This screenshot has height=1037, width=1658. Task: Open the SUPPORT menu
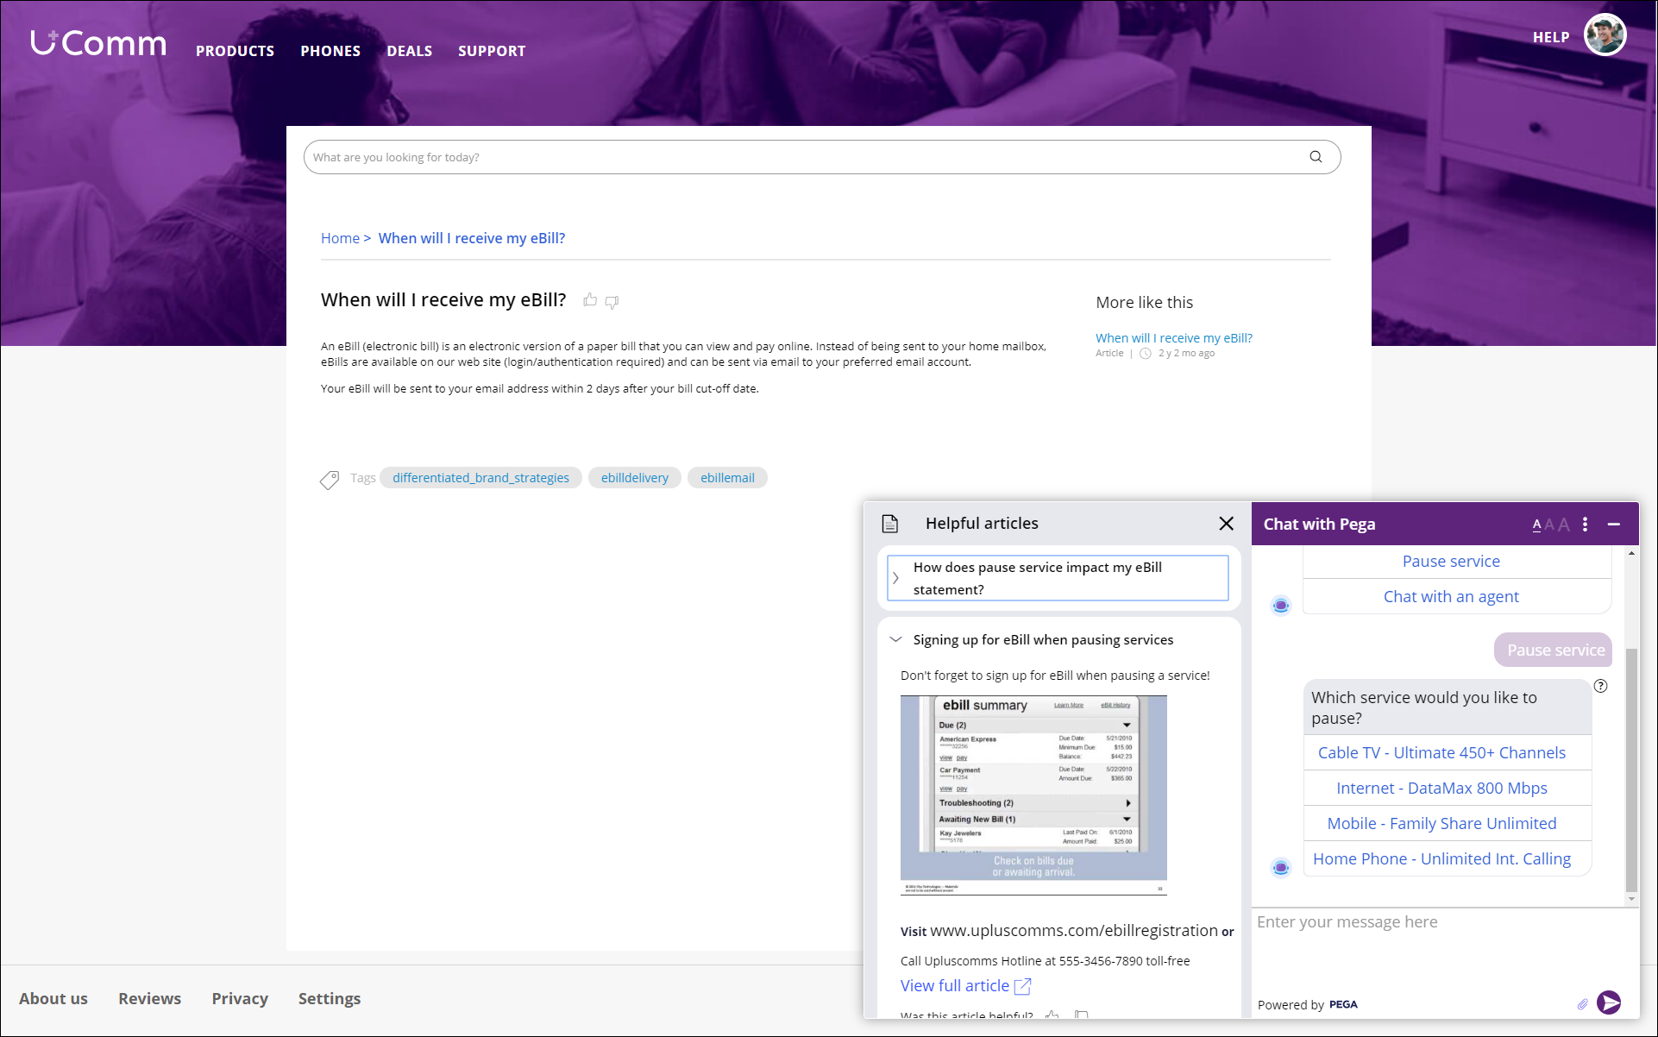click(x=492, y=51)
